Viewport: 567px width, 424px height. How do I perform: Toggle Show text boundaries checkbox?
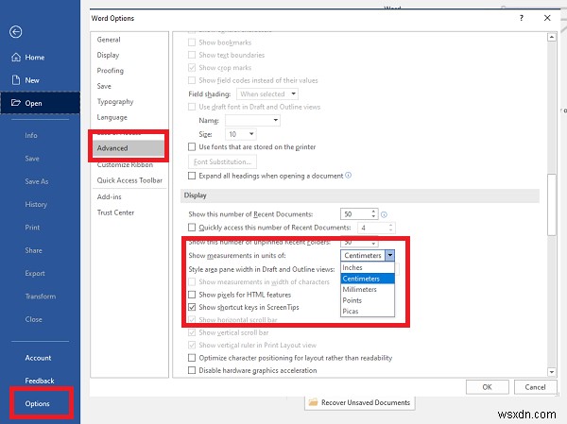tap(192, 55)
